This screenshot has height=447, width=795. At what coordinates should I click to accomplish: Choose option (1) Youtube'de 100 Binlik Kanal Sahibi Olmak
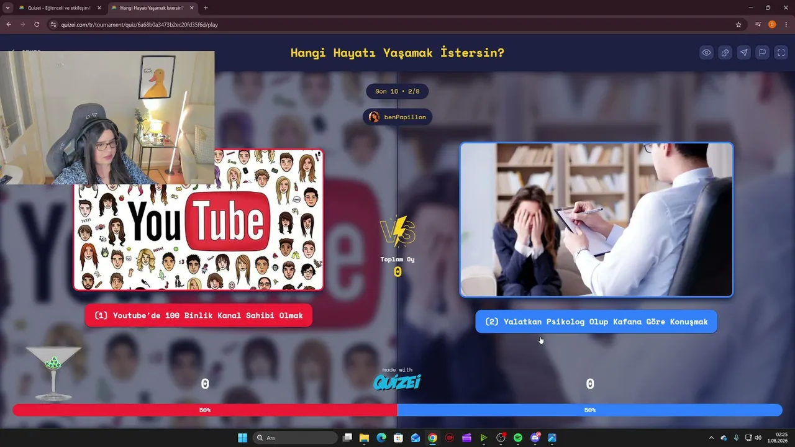pos(199,315)
